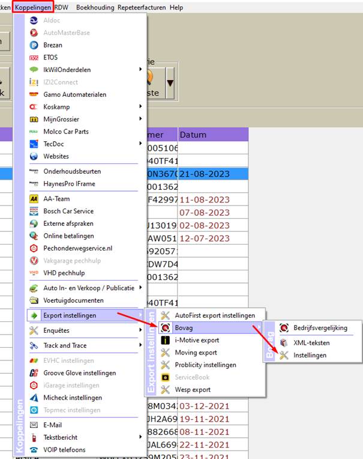The width and height of the screenshot is (363, 459).
Task: Choose Wesp export entry
Action: [193, 390]
